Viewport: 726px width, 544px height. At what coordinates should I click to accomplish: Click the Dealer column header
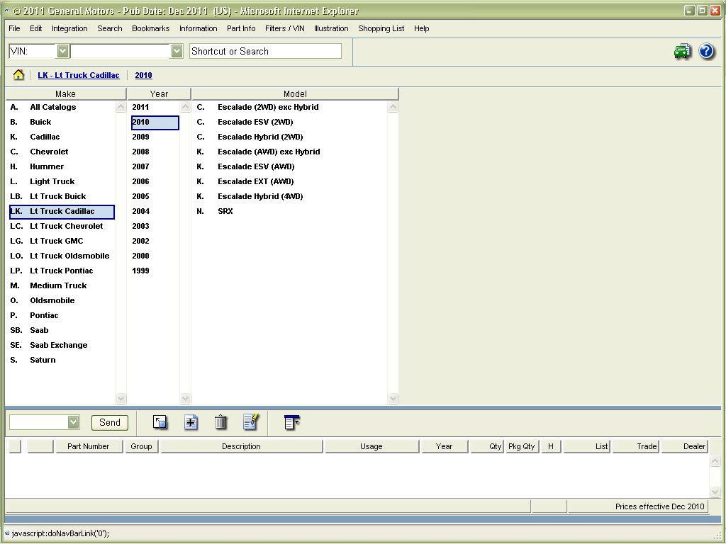point(684,446)
